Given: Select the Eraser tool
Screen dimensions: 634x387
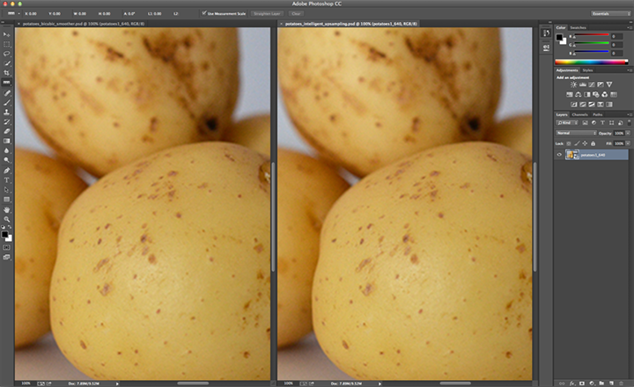Looking at the screenshot, I should click(6, 131).
